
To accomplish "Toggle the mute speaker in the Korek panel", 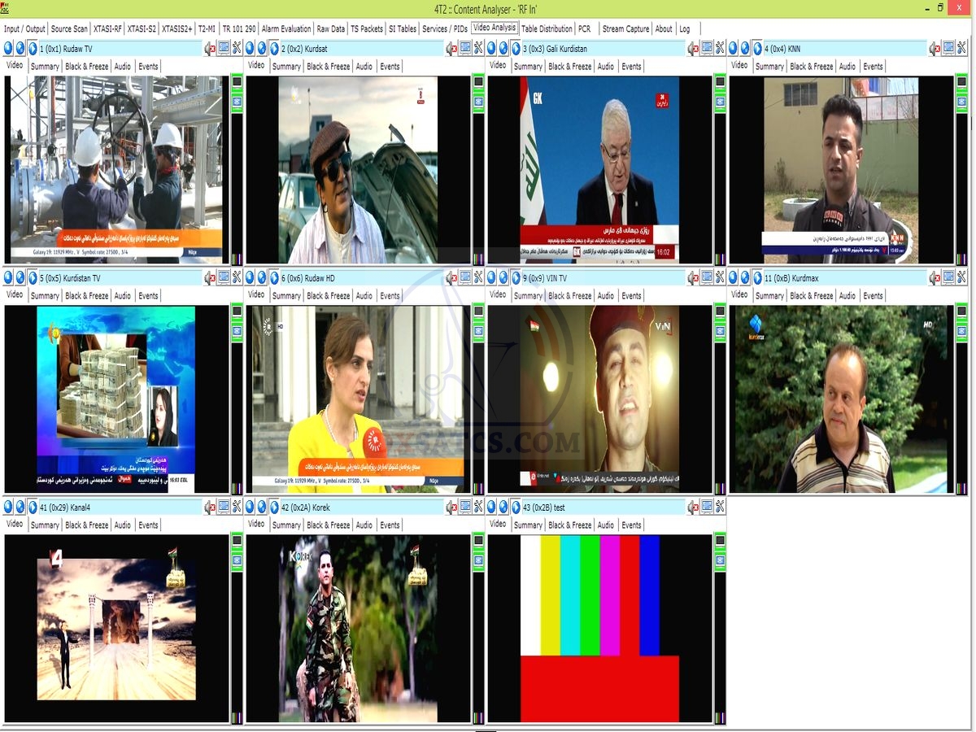I will (451, 508).
